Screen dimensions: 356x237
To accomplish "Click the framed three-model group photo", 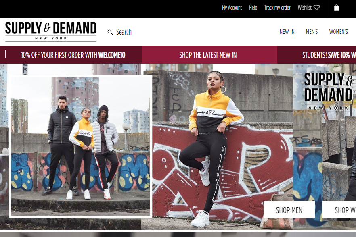I will pos(81,146).
